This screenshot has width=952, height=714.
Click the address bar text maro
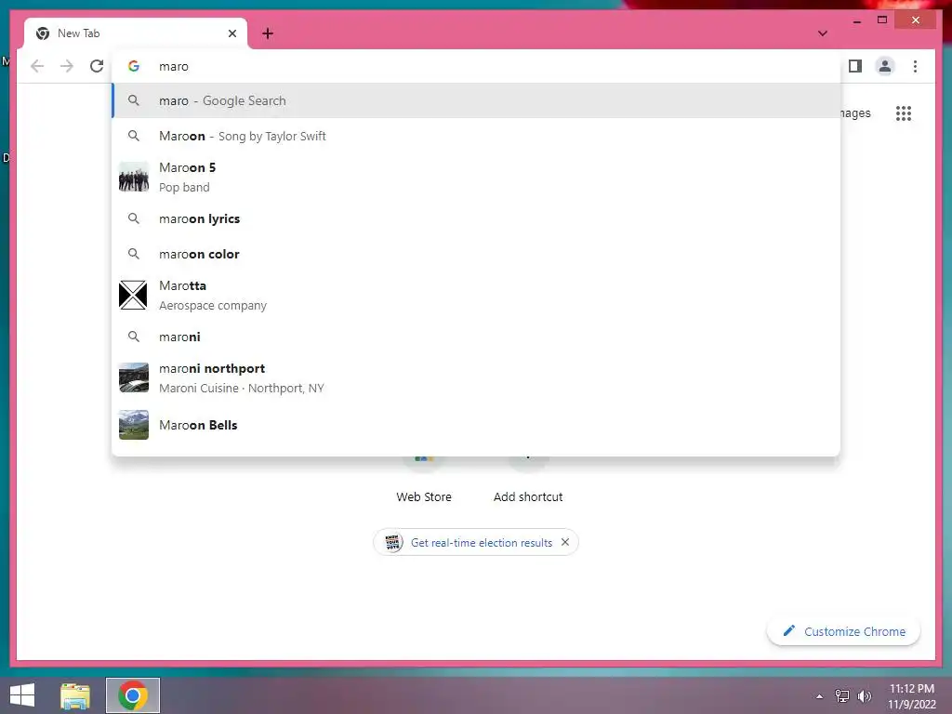click(x=174, y=66)
